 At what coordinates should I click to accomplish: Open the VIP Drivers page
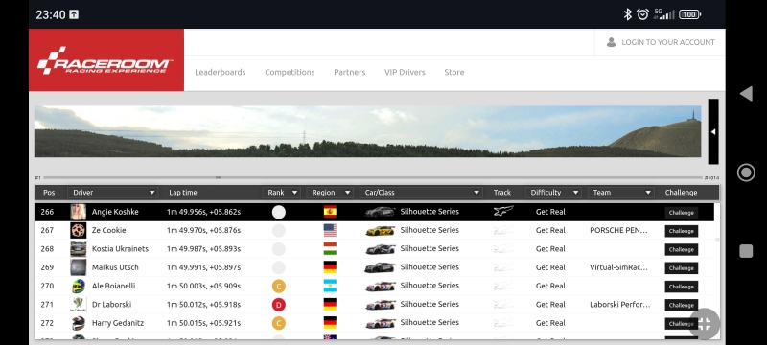coord(405,72)
